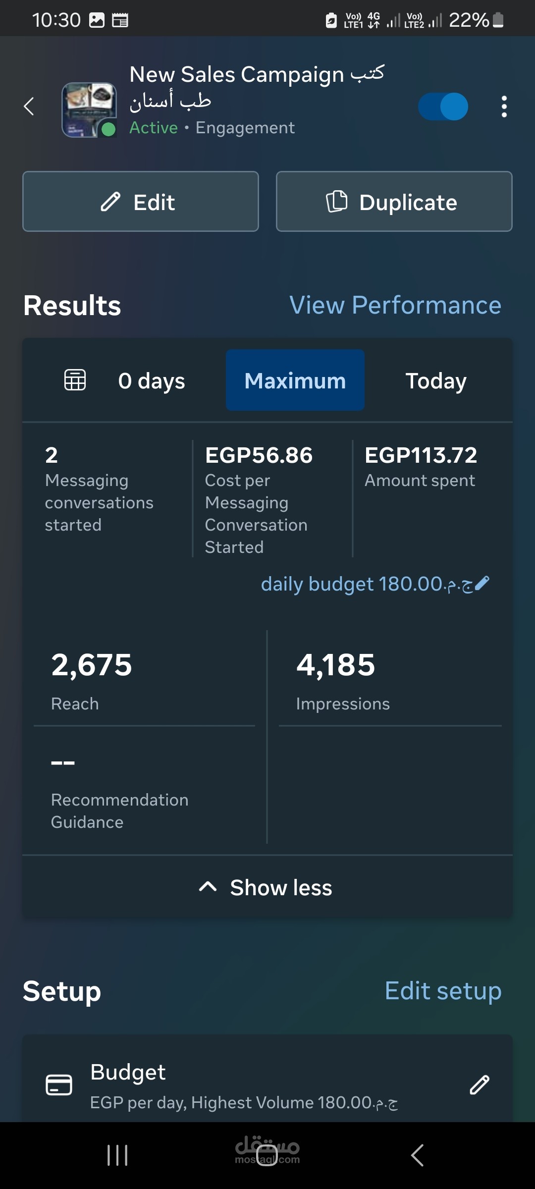Screen dimensions: 535x1189
Task: Tap the calendar date range icon
Action: [x=75, y=380]
